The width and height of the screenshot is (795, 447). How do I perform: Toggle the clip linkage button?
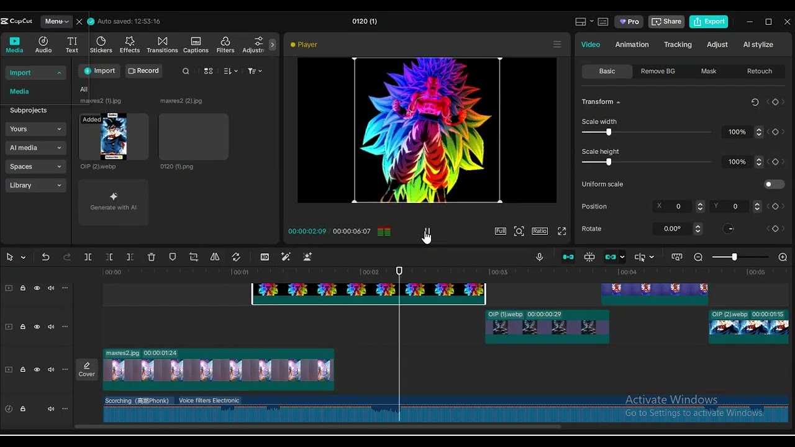point(611,257)
